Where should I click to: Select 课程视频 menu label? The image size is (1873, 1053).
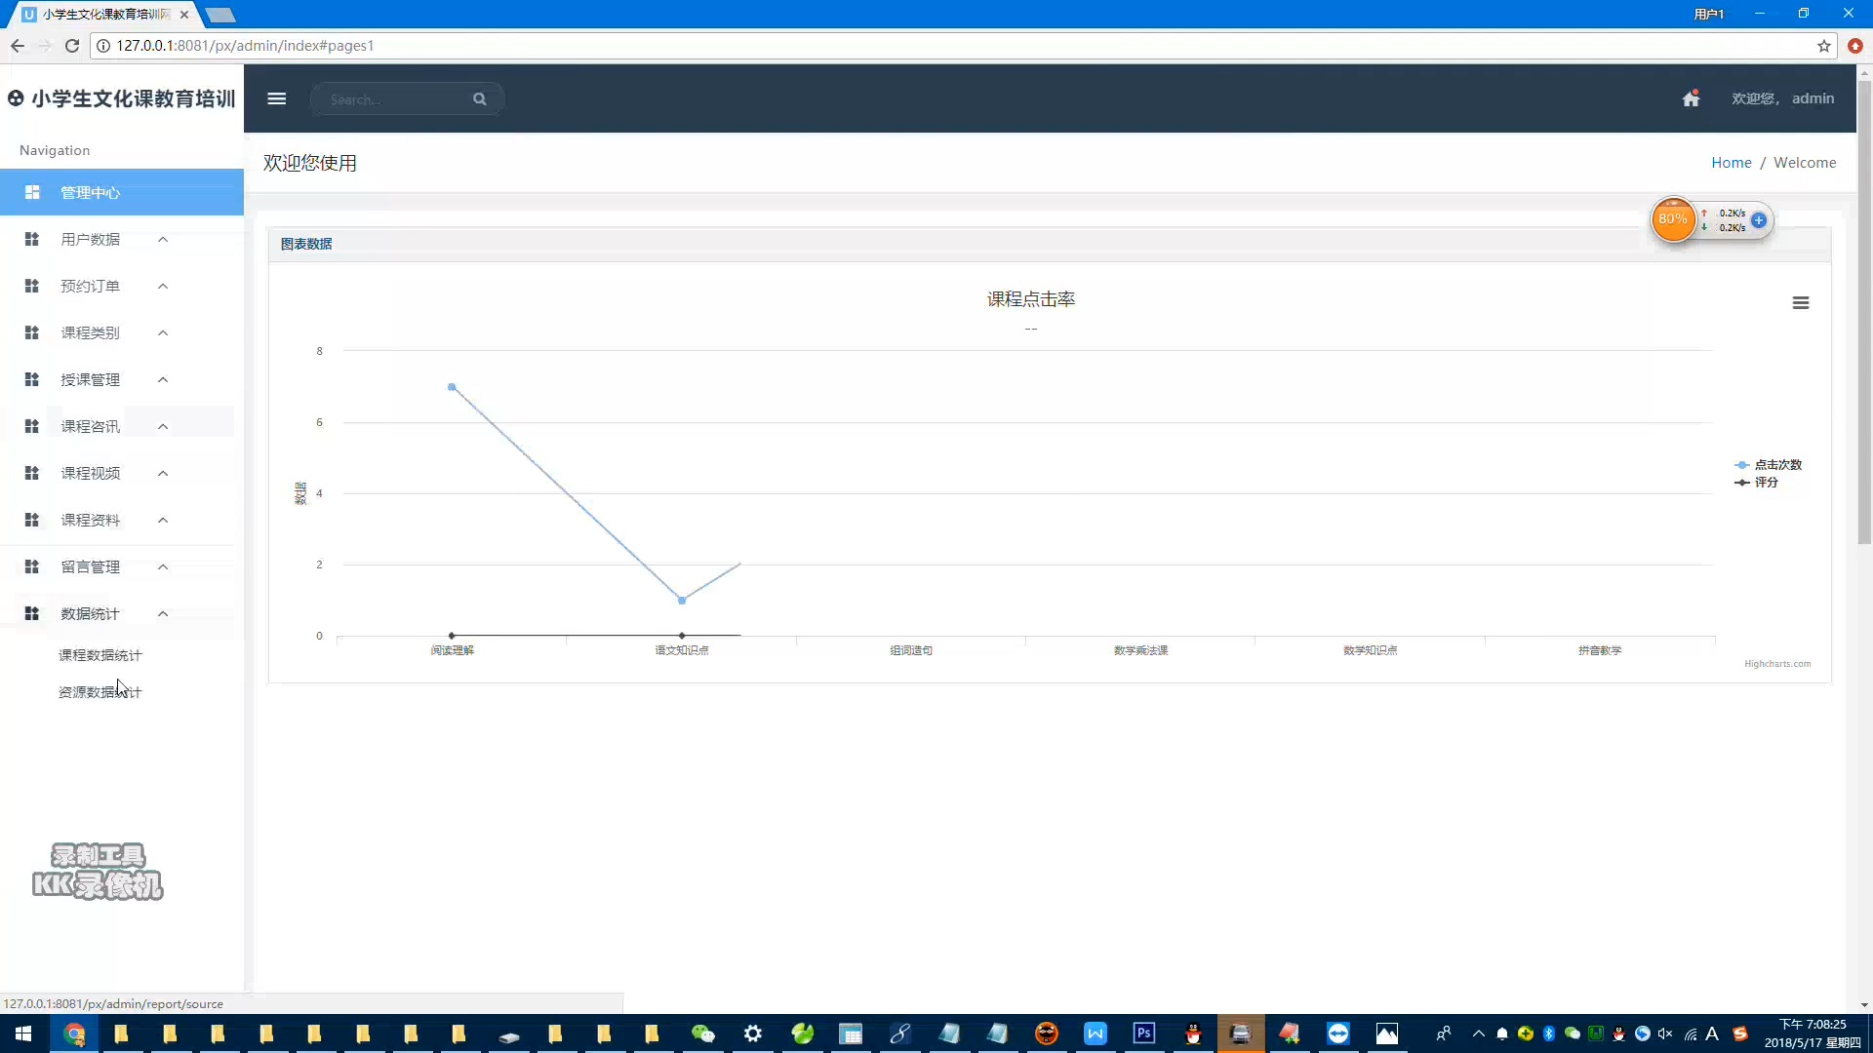[x=90, y=473]
